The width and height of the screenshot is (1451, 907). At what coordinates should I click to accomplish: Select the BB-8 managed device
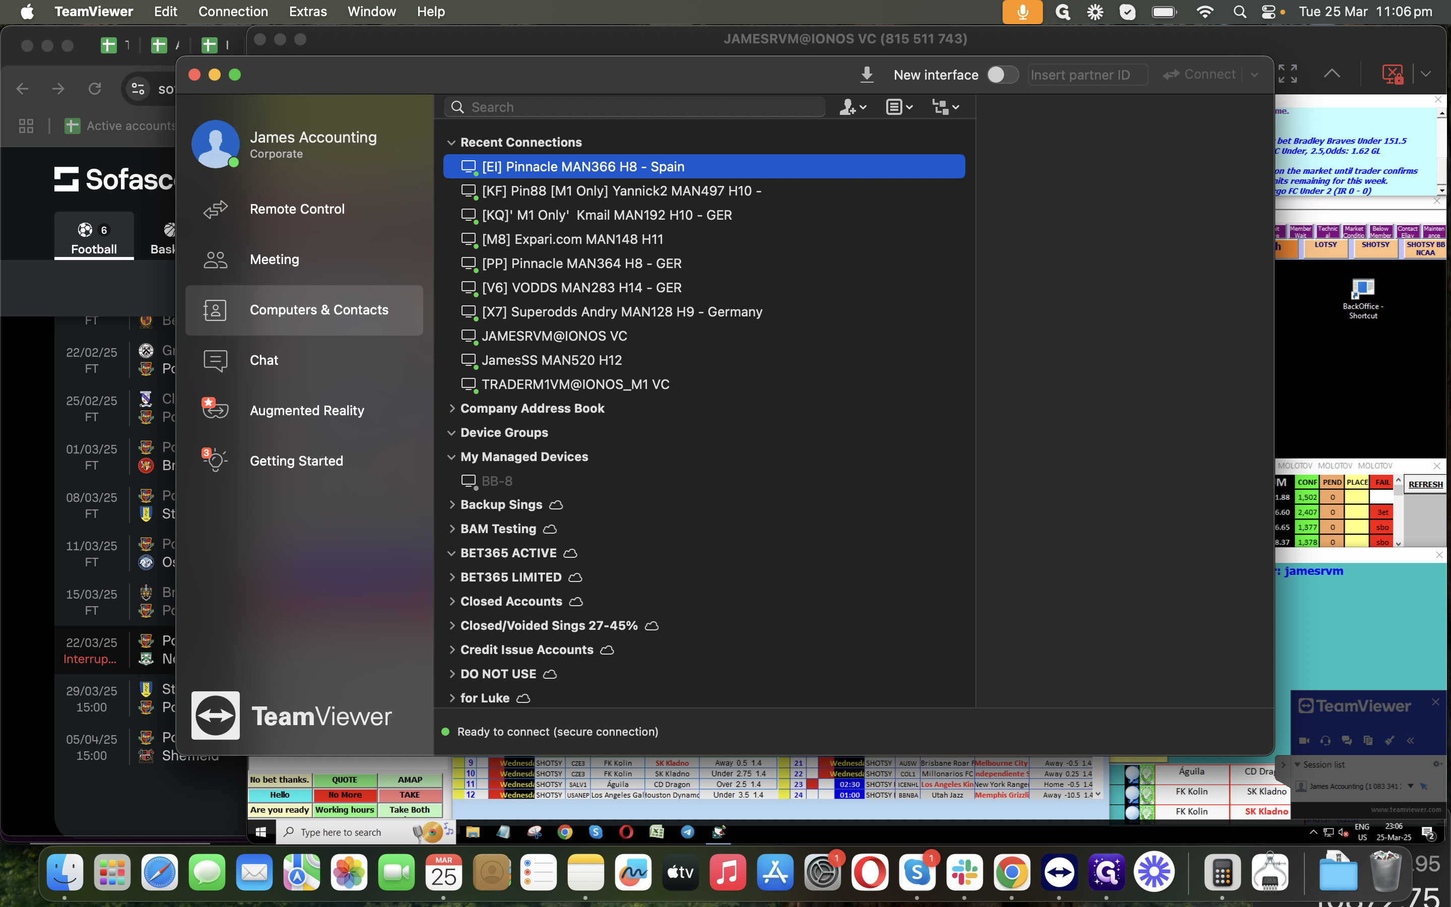click(x=704, y=481)
